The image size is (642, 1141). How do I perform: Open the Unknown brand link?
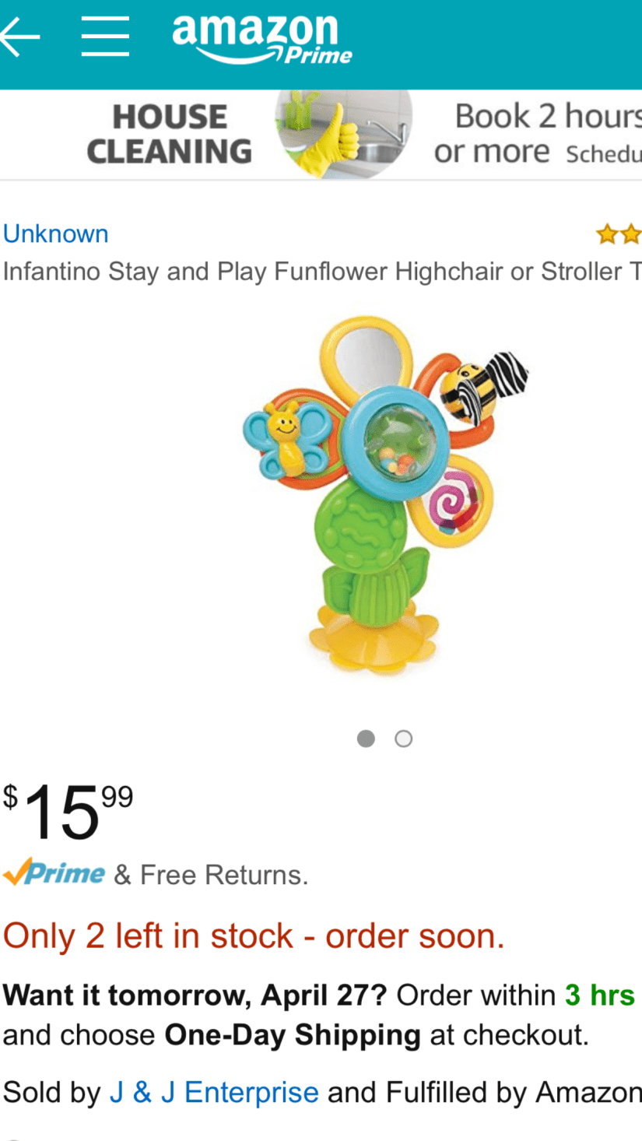coord(56,233)
